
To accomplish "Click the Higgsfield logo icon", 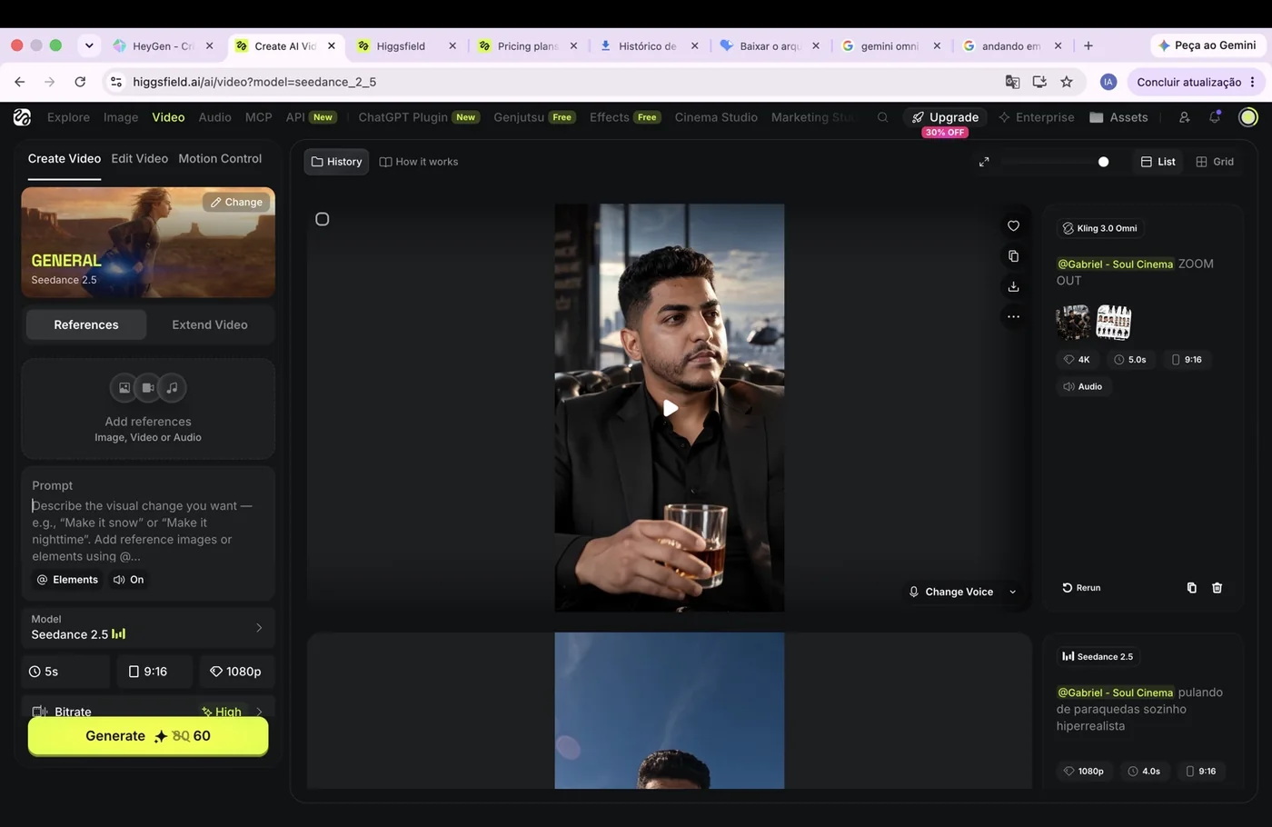I will pos(22,117).
